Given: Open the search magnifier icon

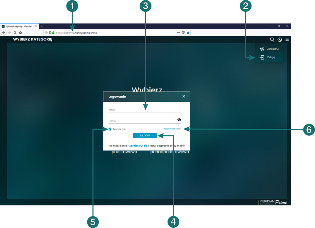Looking at the screenshot, I should point(272,40).
